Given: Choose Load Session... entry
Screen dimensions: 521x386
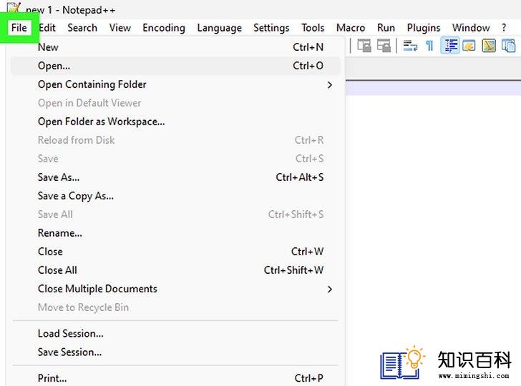Looking at the screenshot, I should 175,333.
